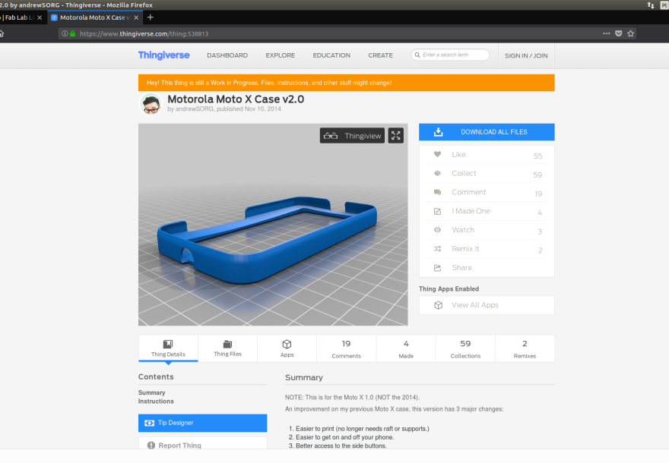Bookmark this page with star icon
Viewport: 669px width, 463px height.
(x=630, y=33)
